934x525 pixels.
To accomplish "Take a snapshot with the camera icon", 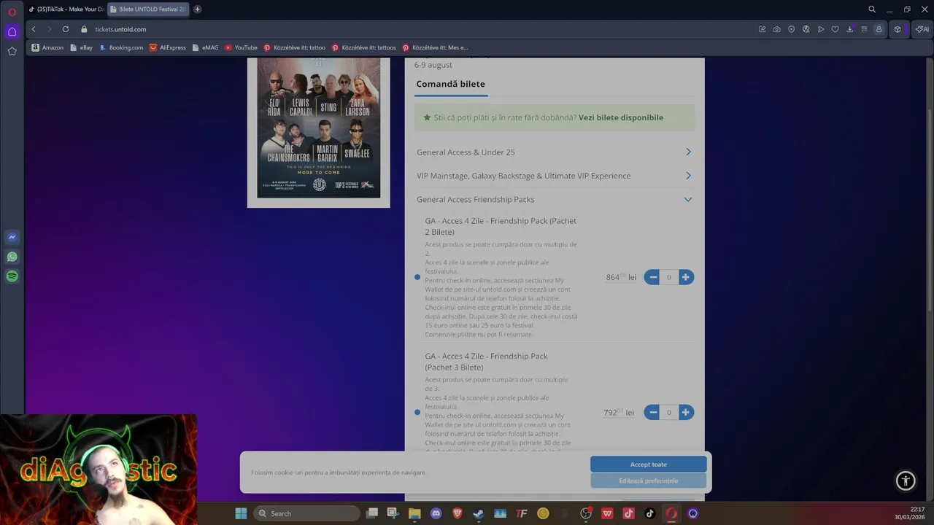I will [777, 29].
